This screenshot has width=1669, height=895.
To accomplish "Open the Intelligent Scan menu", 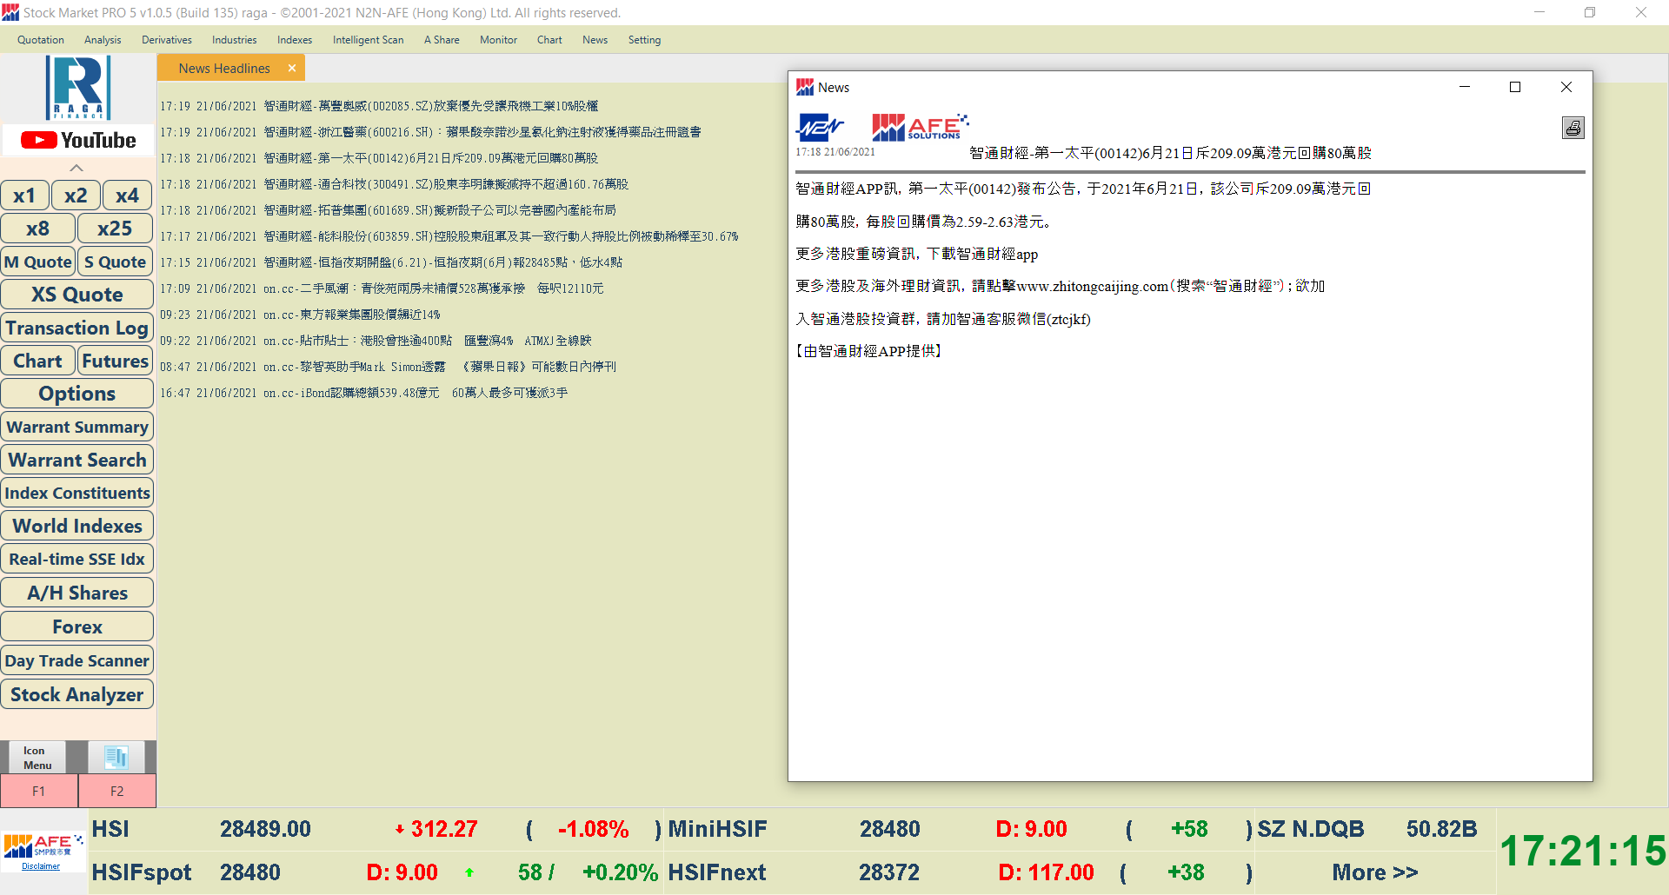I will pos(368,40).
